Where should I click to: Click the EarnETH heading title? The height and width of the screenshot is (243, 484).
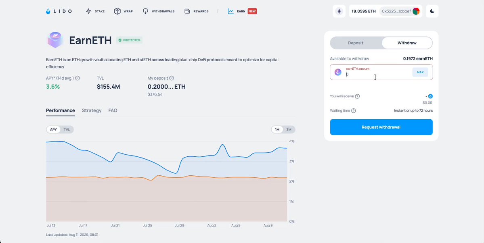click(90, 40)
